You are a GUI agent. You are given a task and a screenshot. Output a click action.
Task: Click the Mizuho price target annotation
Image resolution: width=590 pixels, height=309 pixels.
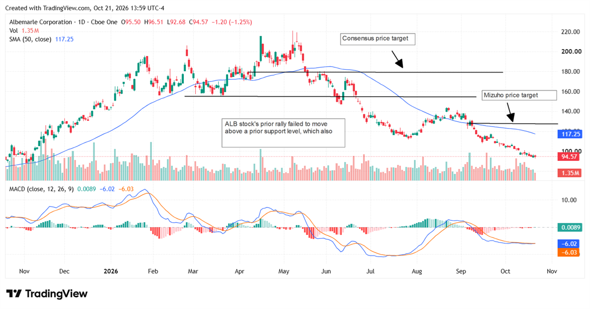coord(518,95)
